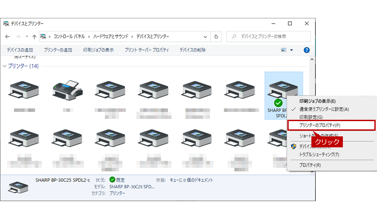Go up one folder level
This screenshot has width=377, height=219.
point(35,37)
